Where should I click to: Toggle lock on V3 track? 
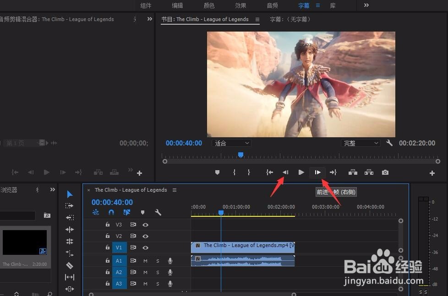coord(108,224)
